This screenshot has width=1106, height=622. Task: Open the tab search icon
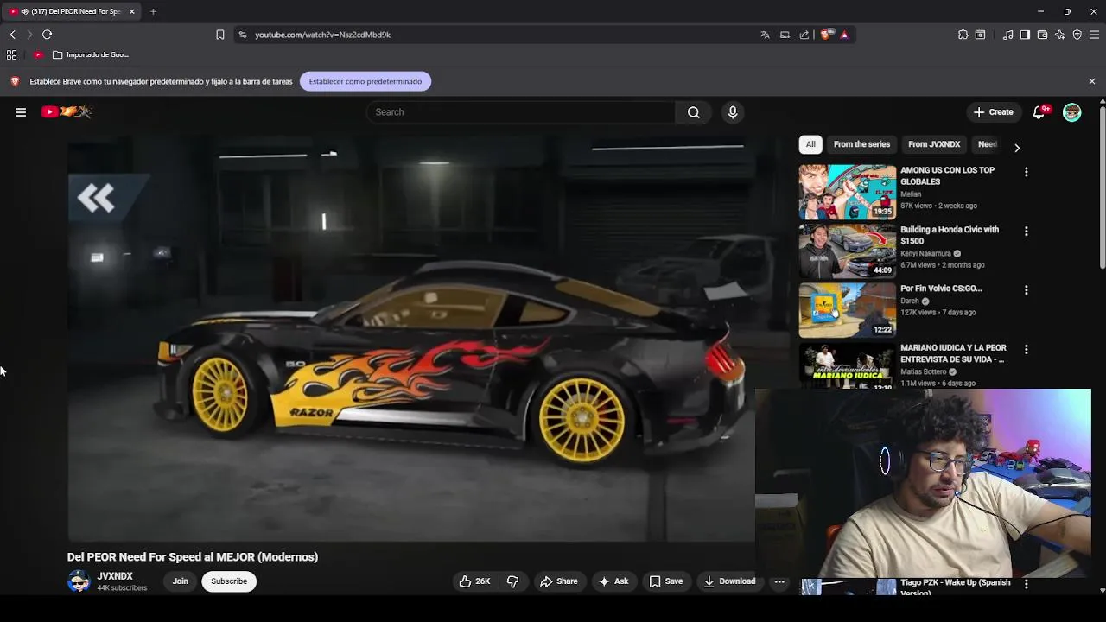(x=981, y=35)
